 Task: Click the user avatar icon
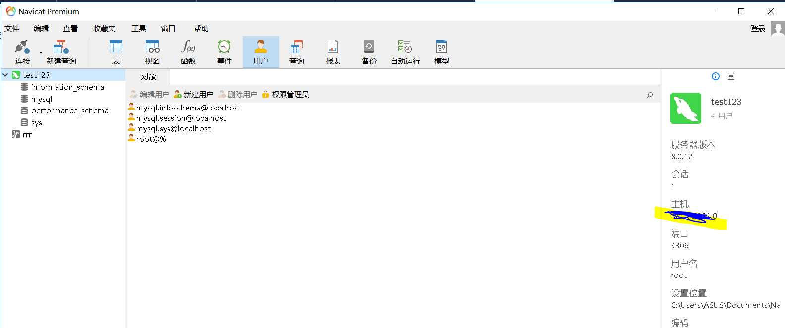point(778,28)
